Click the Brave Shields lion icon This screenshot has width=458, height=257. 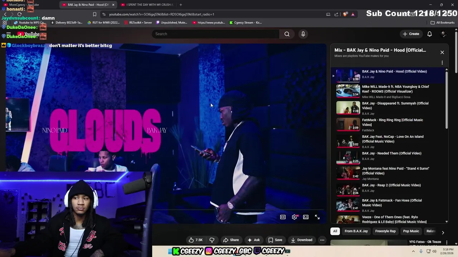click(345, 14)
